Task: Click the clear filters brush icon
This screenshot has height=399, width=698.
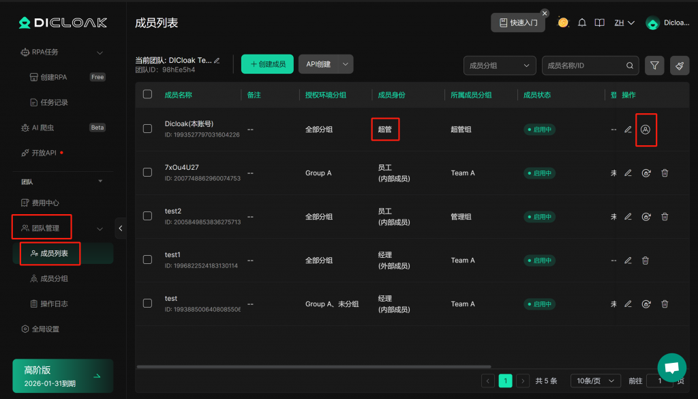Action: [x=680, y=65]
